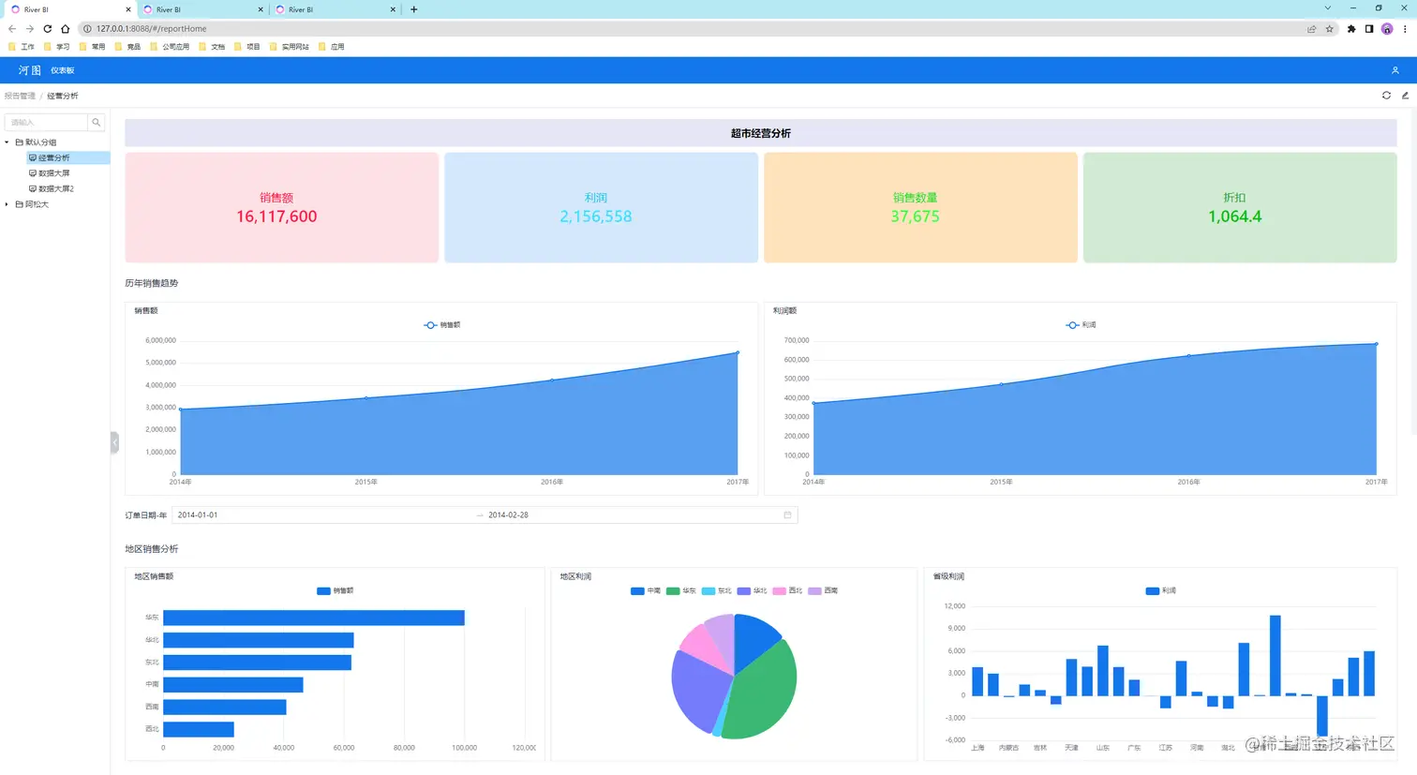The image size is (1417, 775).
Task: Collapse the 默认分组 folder in the tree
Action: (x=7, y=142)
